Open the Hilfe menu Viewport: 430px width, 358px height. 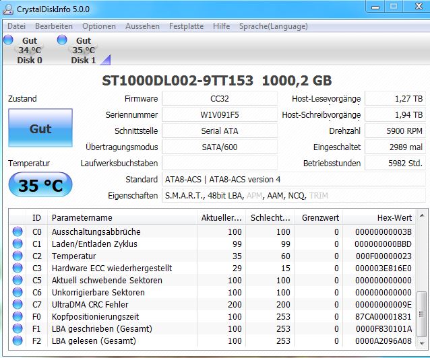coord(221,26)
